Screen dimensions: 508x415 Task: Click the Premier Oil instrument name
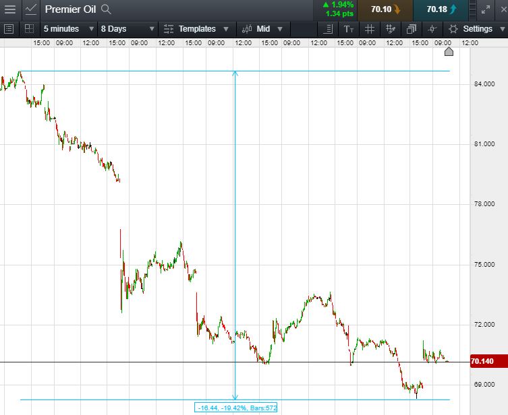[x=70, y=9]
